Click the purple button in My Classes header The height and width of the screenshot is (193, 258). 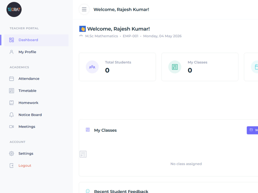(252, 130)
